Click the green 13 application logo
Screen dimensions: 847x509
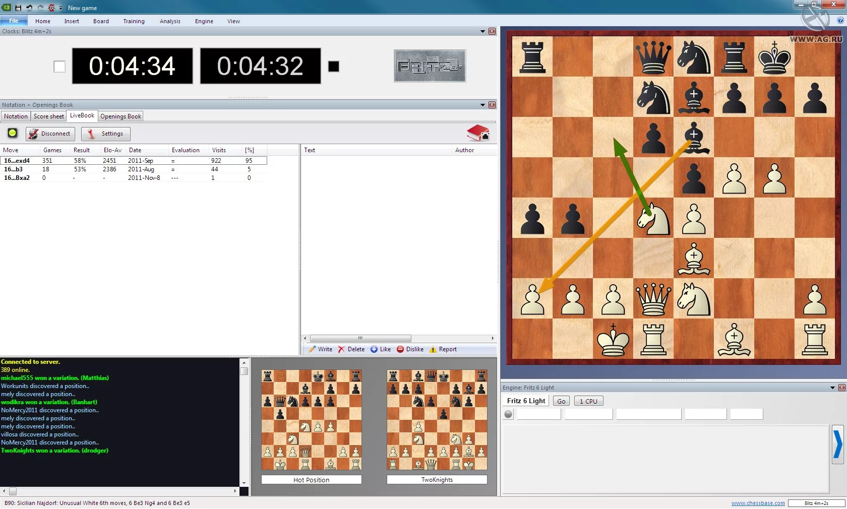point(7,8)
